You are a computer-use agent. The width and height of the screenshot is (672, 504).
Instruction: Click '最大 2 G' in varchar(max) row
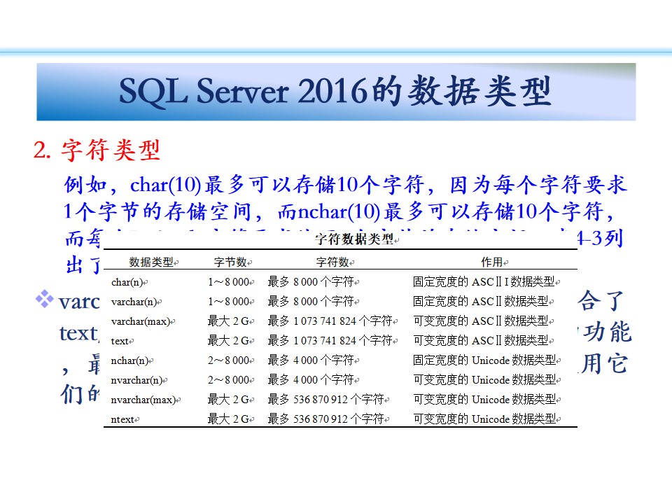point(229,321)
